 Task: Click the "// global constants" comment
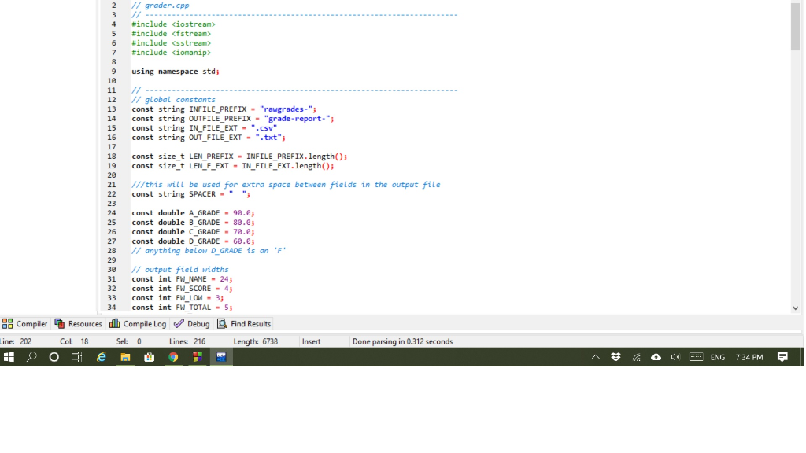point(173,100)
